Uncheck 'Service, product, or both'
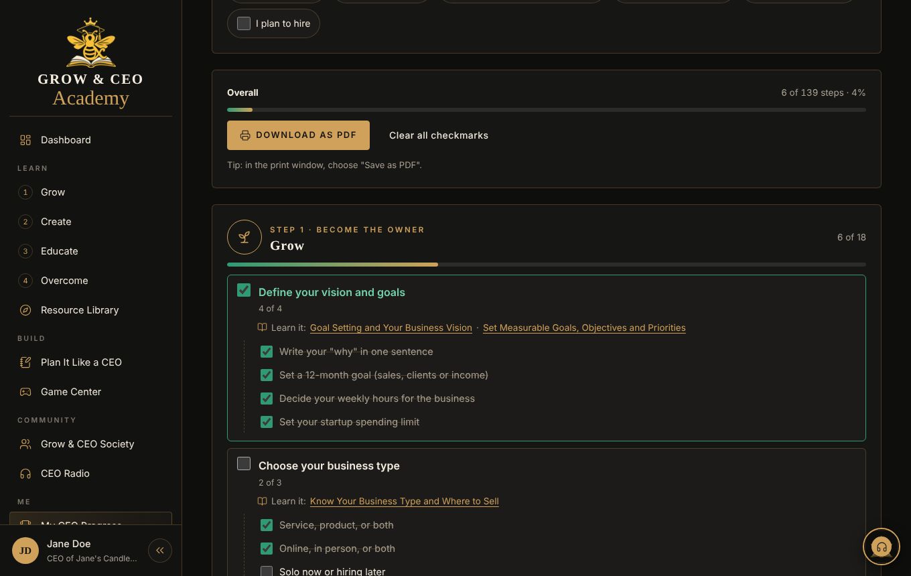This screenshot has width=911, height=576. [267, 525]
